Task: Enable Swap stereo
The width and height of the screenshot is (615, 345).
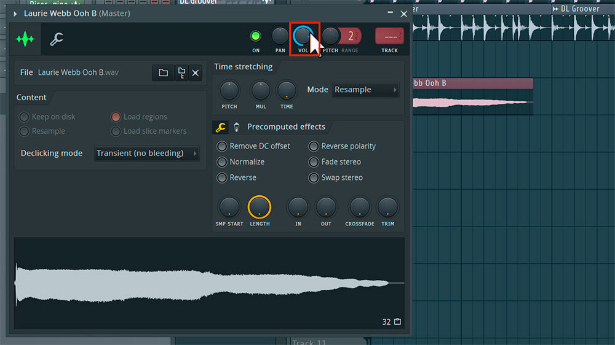Action: 314,178
